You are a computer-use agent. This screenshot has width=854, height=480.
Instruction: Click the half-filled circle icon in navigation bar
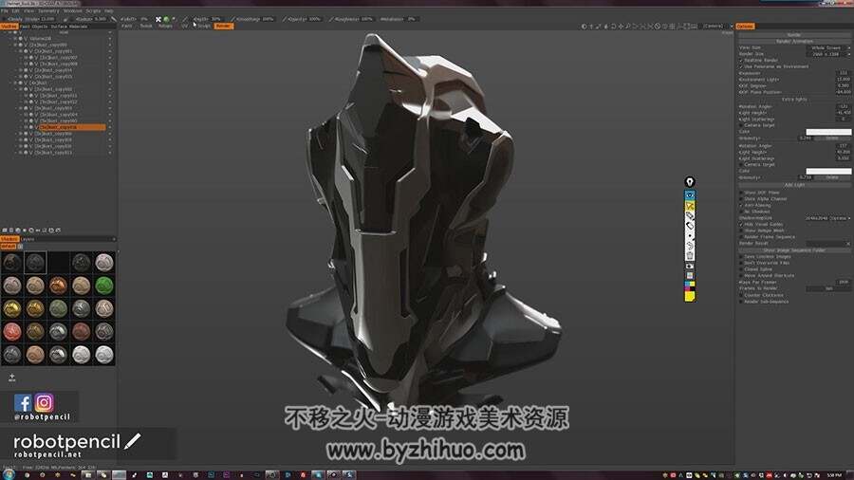tap(584, 27)
